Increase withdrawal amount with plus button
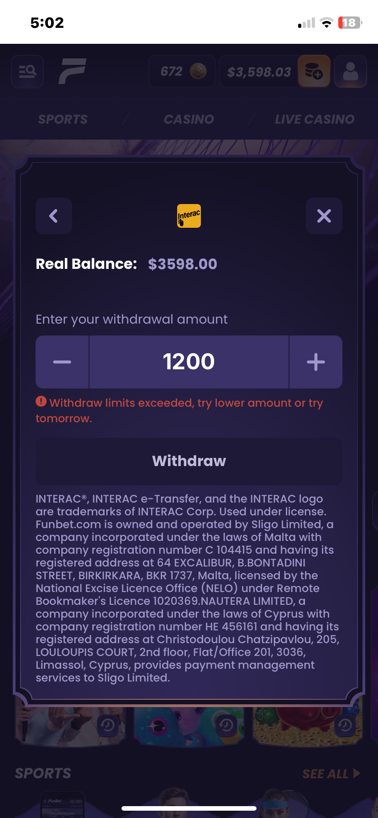Screen dimensions: 378x818 (315, 362)
